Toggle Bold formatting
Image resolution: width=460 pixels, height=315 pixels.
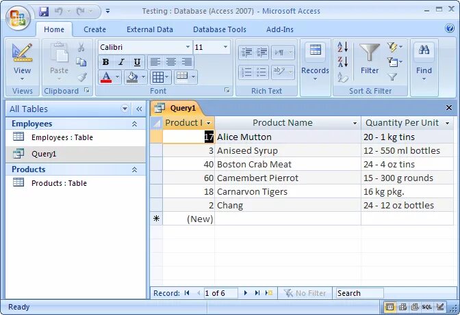[x=105, y=62]
